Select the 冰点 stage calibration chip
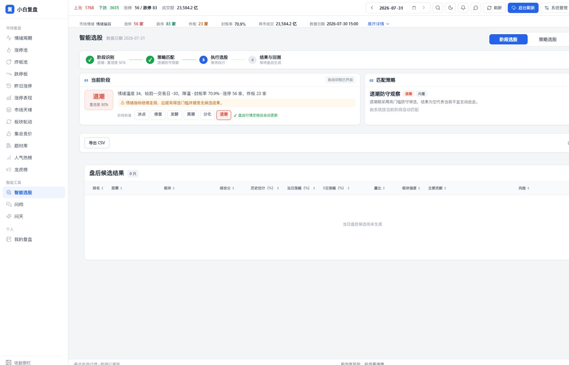569x365 pixels. (142, 115)
